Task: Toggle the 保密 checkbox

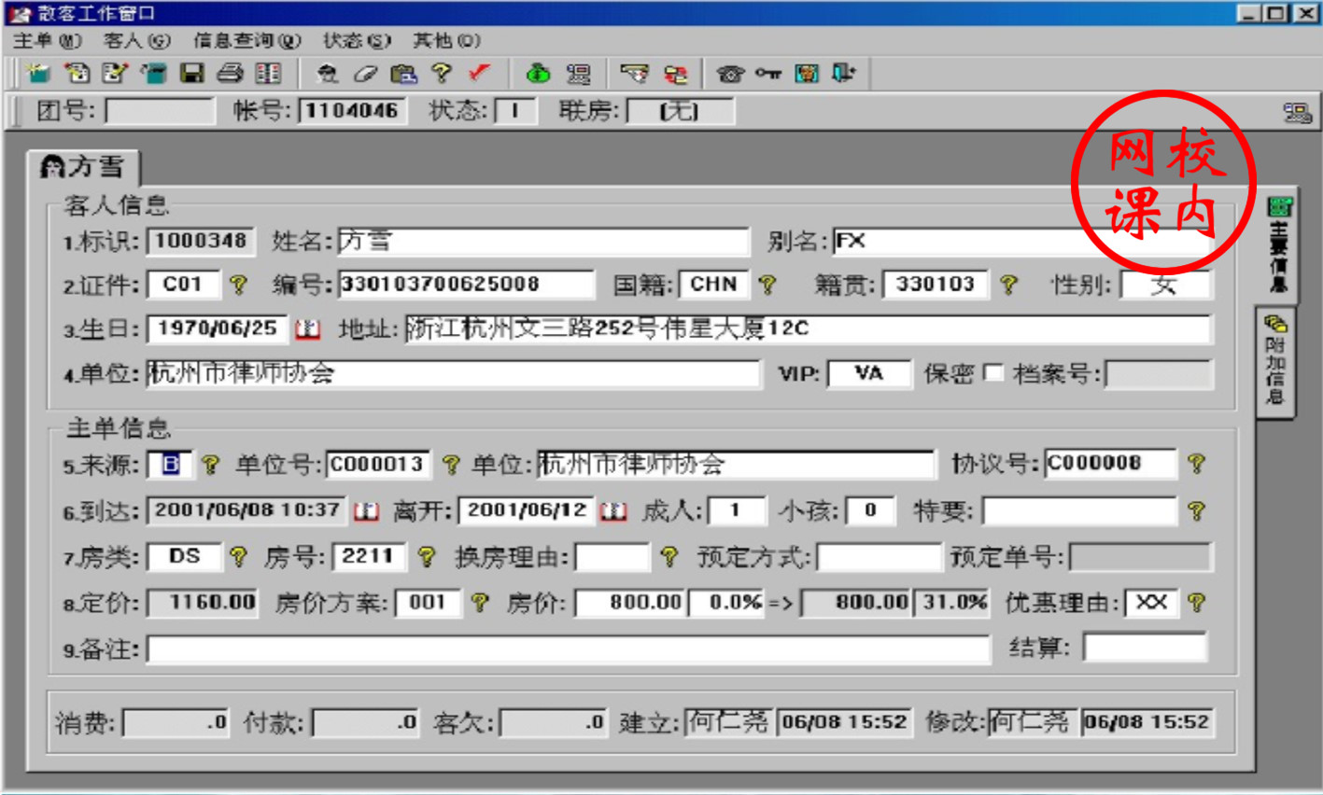Action: [x=993, y=374]
